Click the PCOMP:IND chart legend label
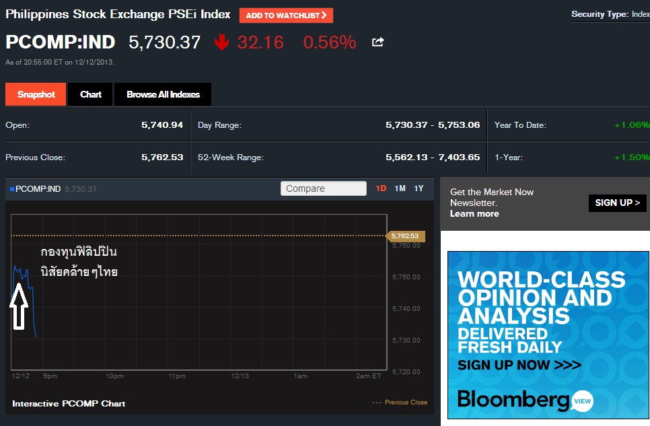 38,189
